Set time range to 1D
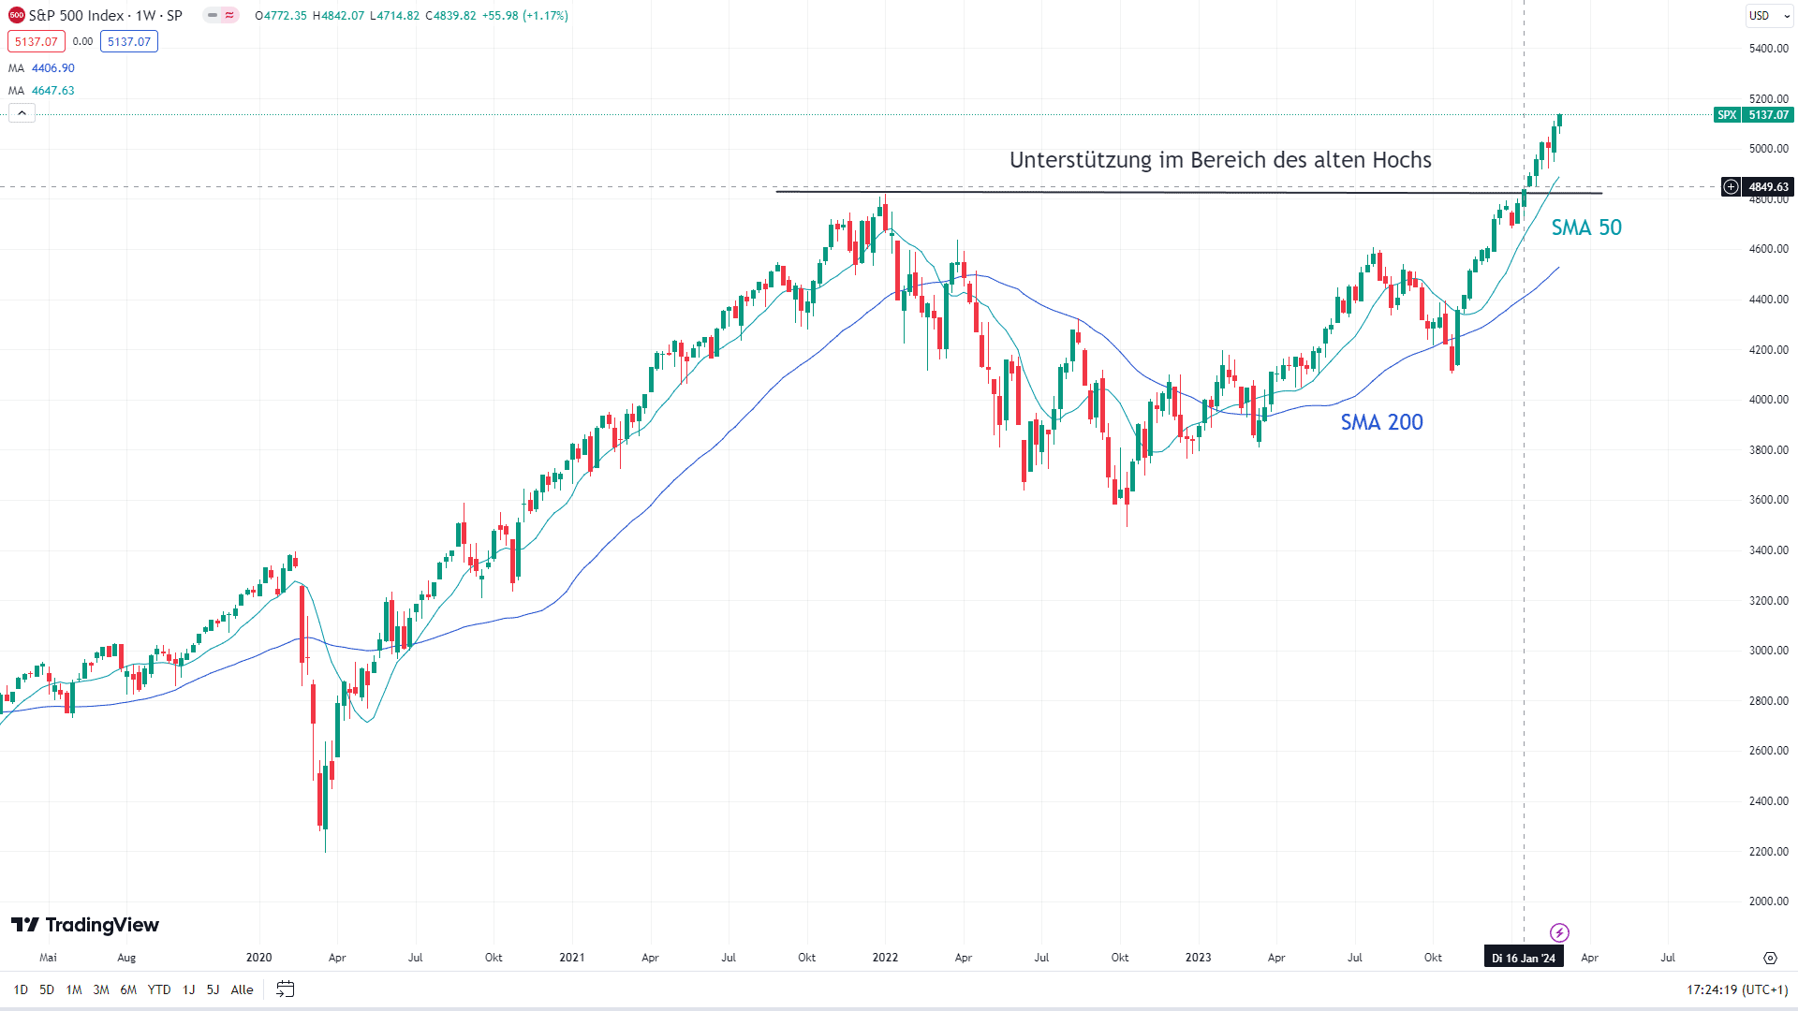The height and width of the screenshot is (1011, 1798). pyautogui.click(x=21, y=989)
